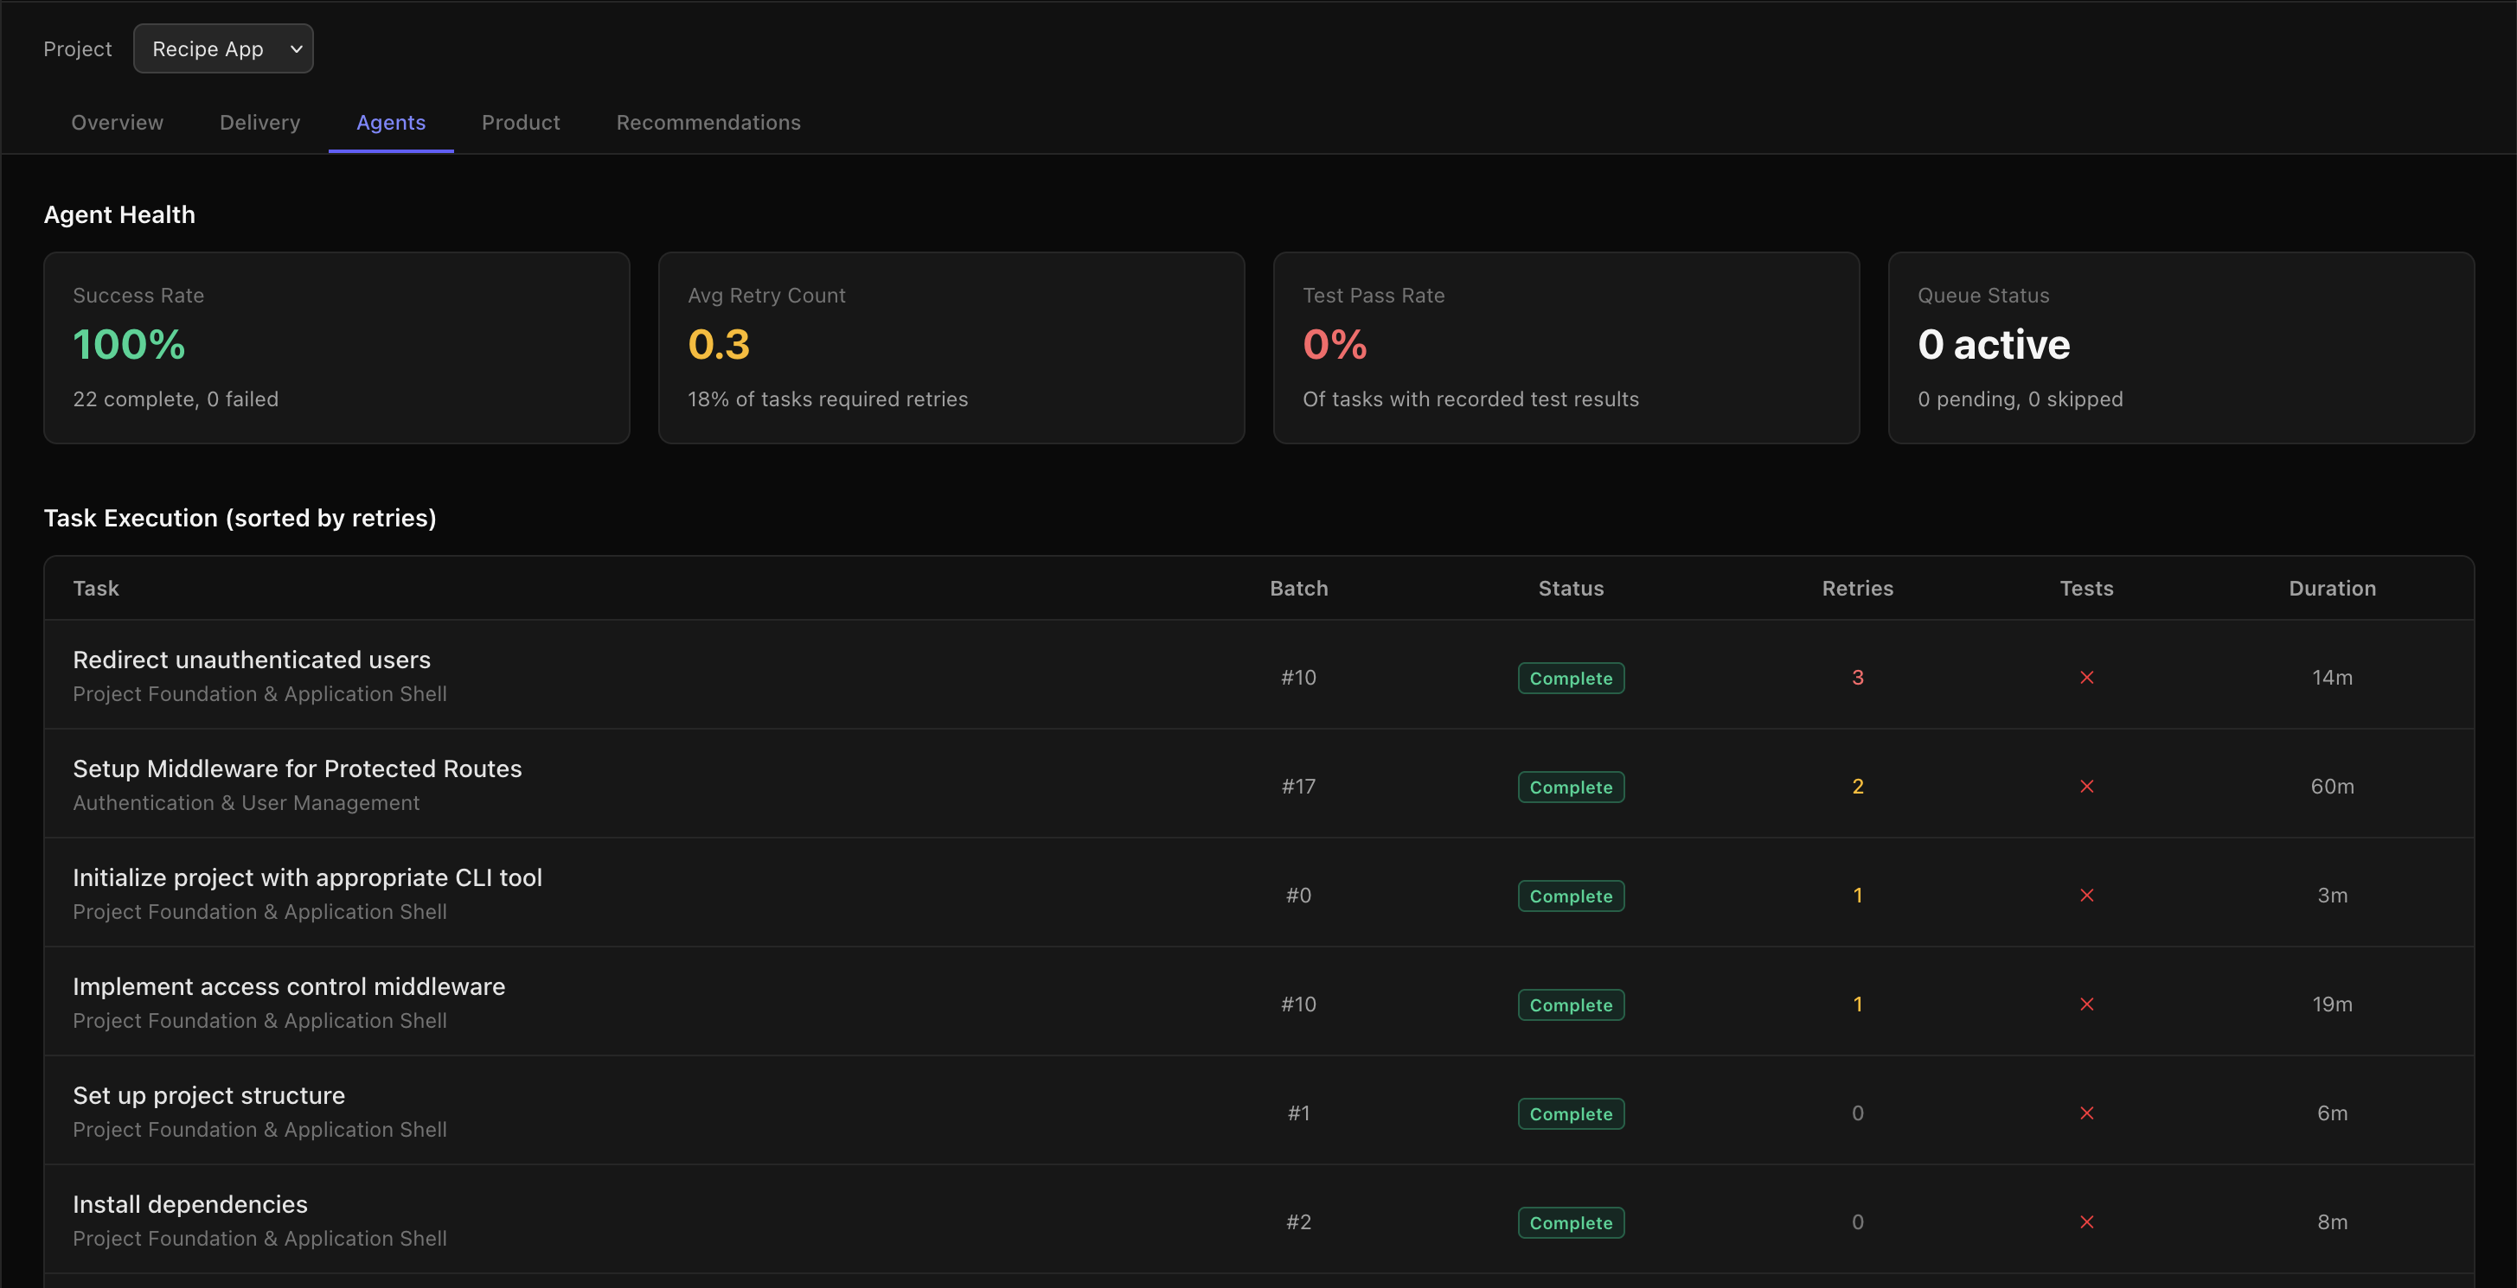Click retry count 3 for Redirect unauthenticated users
The height and width of the screenshot is (1288, 2517).
[x=1857, y=678]
